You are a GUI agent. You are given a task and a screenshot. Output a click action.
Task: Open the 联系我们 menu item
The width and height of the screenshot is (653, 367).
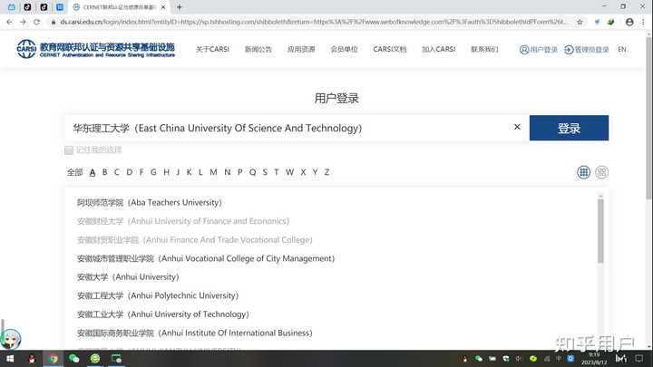click(484, 49)
